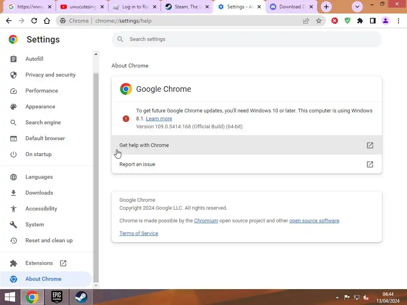Close the Download Discord tab
The image size is (407, 305).
click(311, 7)
